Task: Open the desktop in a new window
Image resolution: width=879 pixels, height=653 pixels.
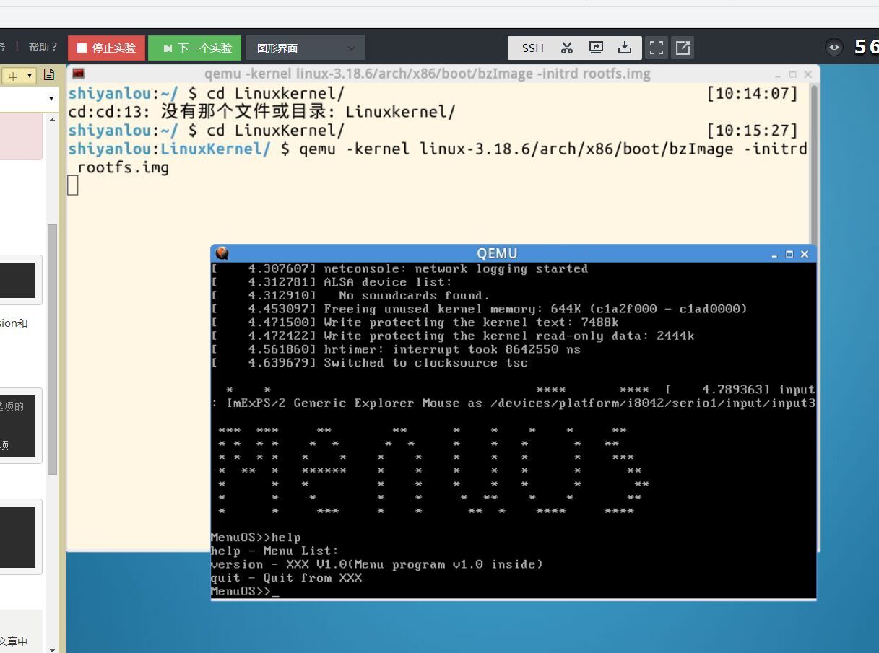Action: pos(683,48)
